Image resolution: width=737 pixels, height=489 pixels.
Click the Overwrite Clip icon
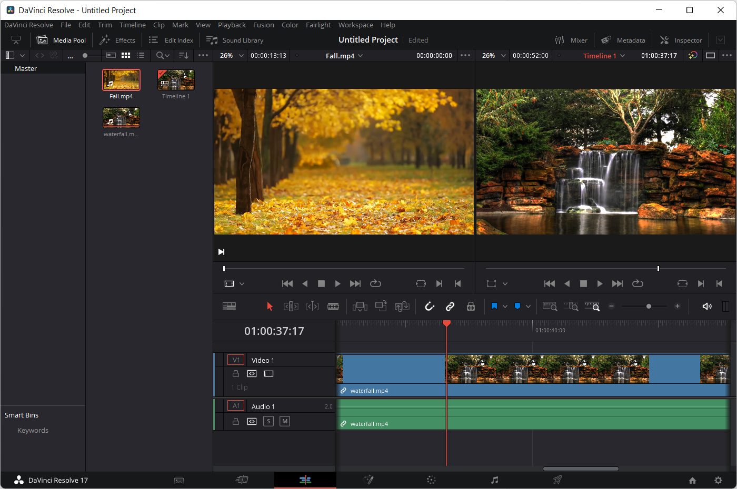tap(381, 306)
